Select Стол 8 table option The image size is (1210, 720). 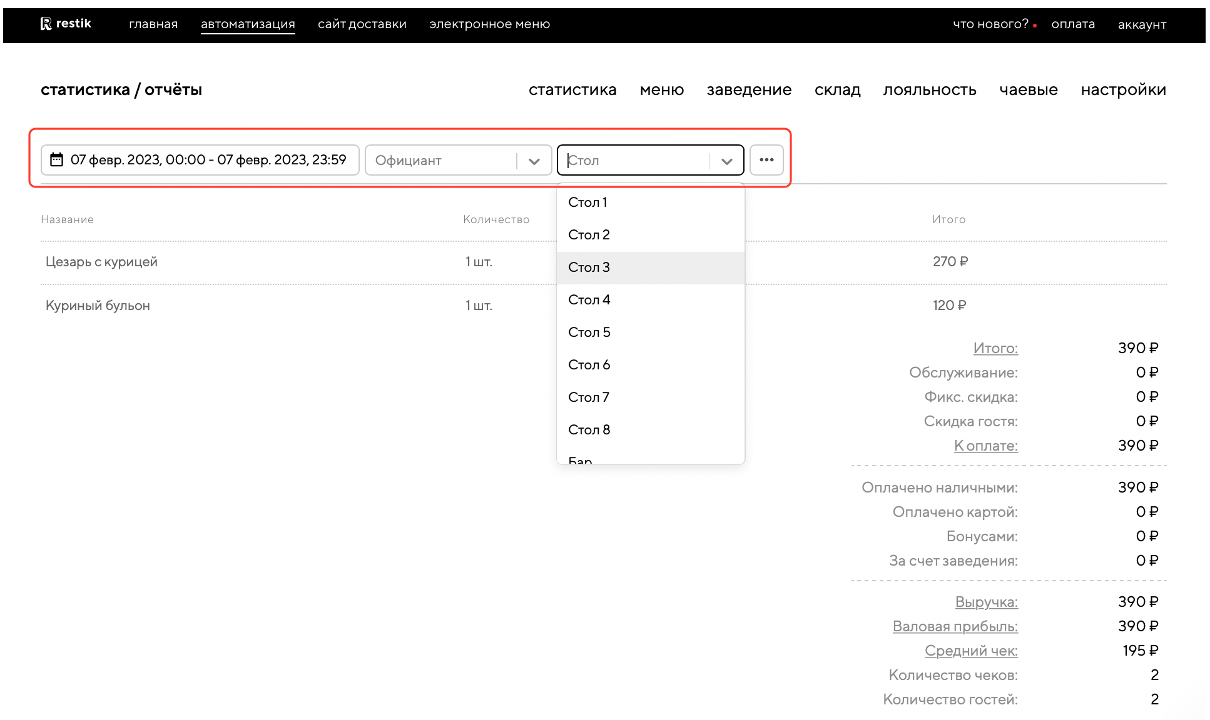[589, 430]
